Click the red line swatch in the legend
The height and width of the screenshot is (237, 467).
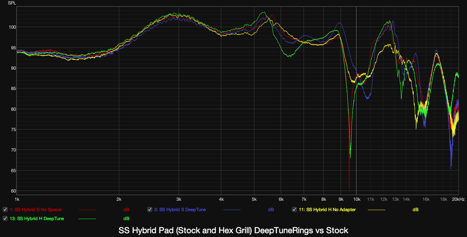(x=87, y=210)
